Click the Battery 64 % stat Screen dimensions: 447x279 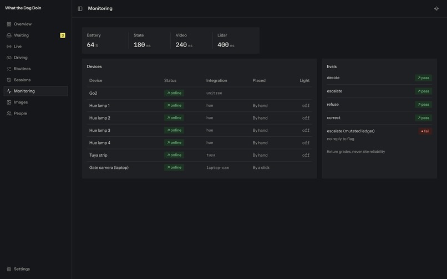(105, 40)
